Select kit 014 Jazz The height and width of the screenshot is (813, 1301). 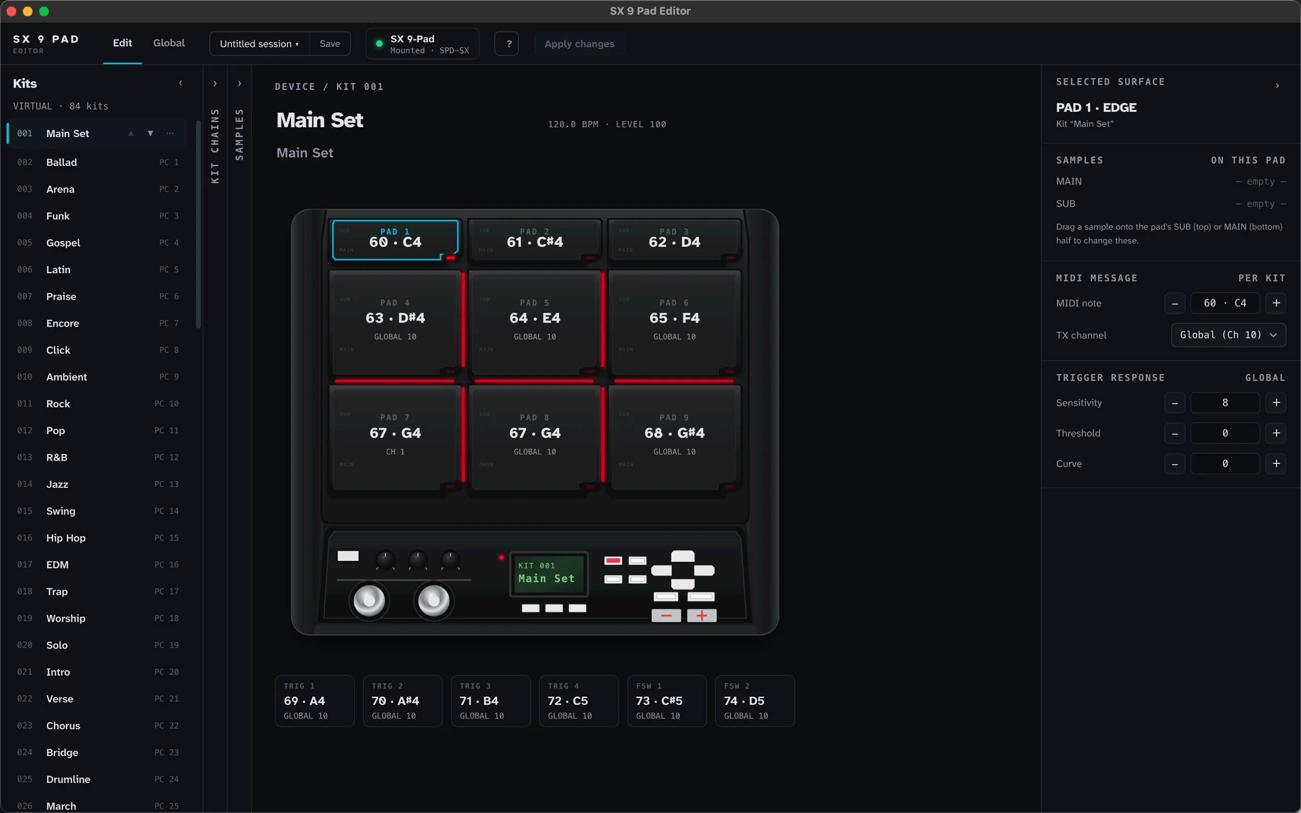(97, 484)
